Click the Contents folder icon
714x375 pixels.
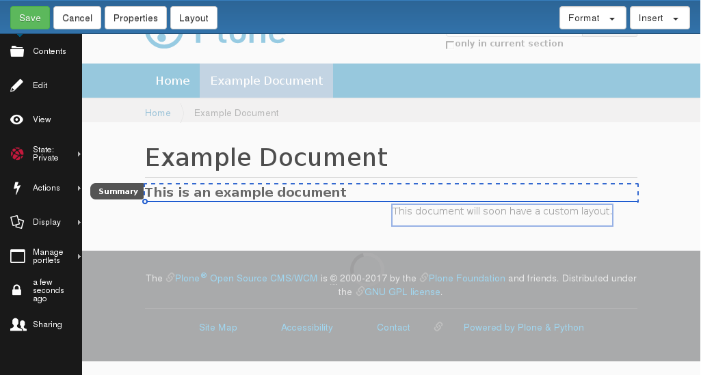click(x=17, y=51)
